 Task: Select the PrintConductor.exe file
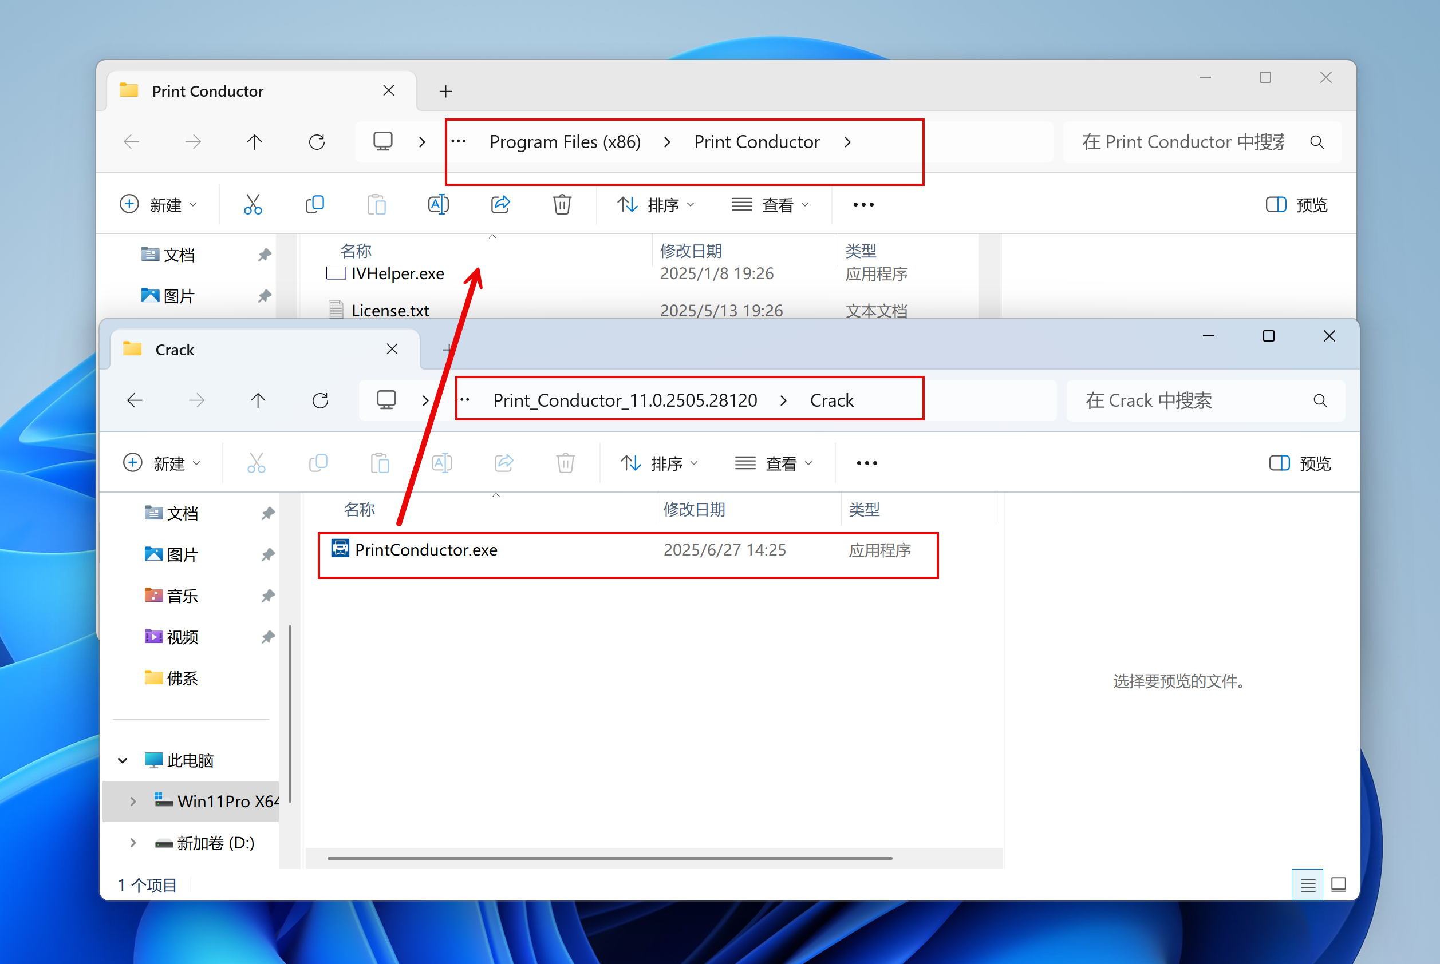[425, 550]
